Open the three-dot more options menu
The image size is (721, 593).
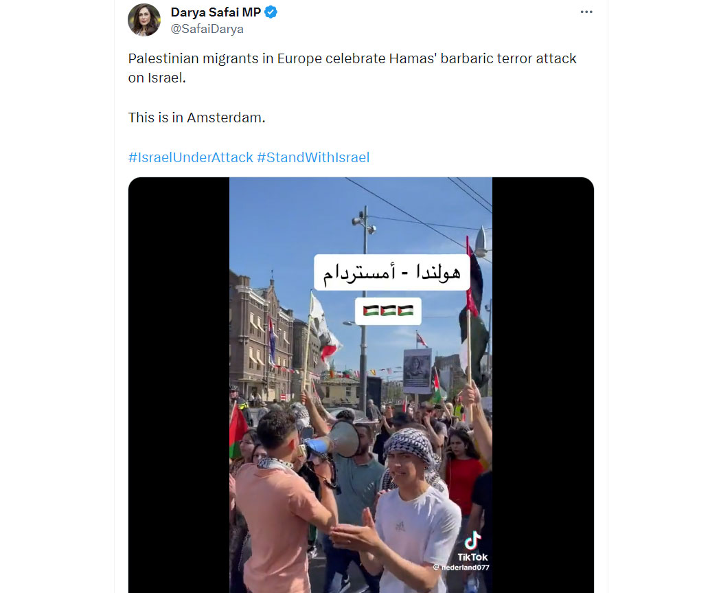pos(586,12)
